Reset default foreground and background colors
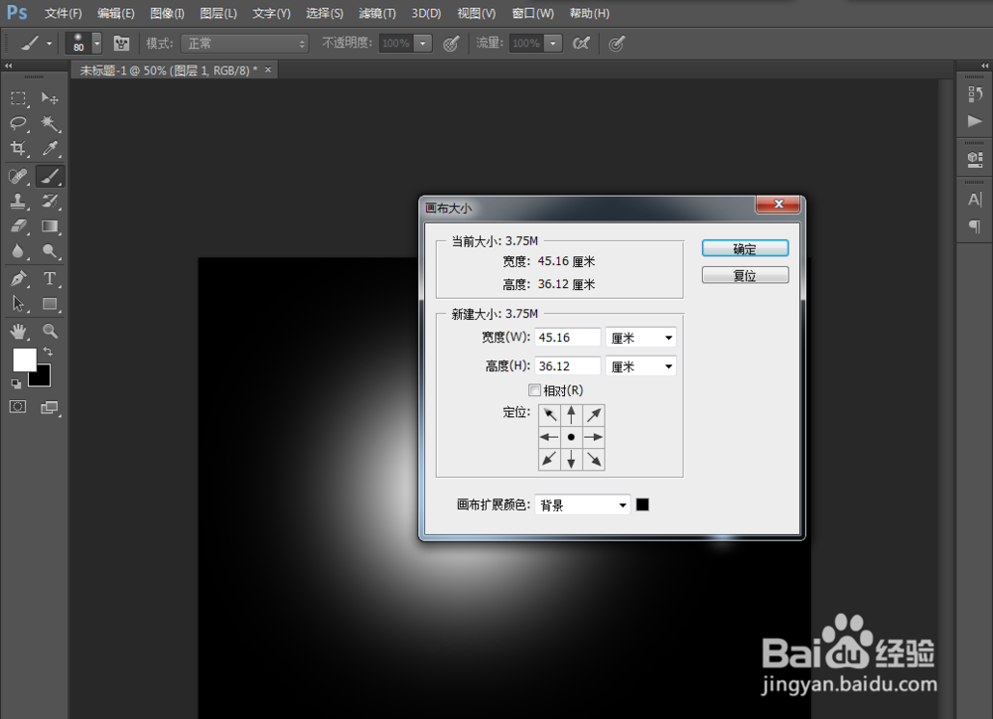This screenshot has height=719, width=993. pos(16,383)
